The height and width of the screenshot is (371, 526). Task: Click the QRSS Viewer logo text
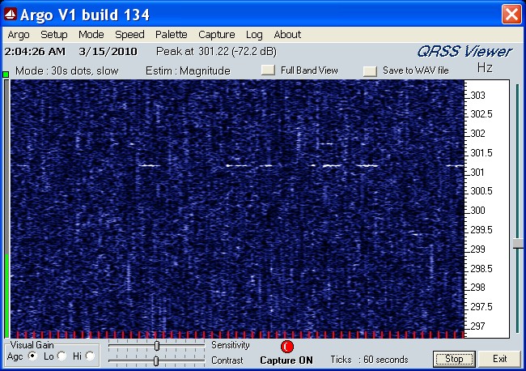[x=464, y=52]
